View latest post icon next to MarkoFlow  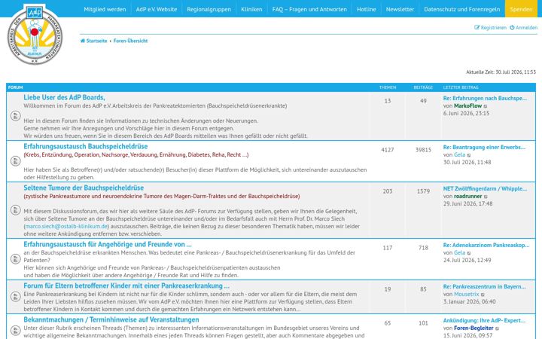(486, 106)
